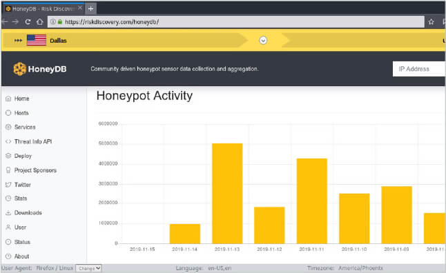Open the Status link

(22, 242)
